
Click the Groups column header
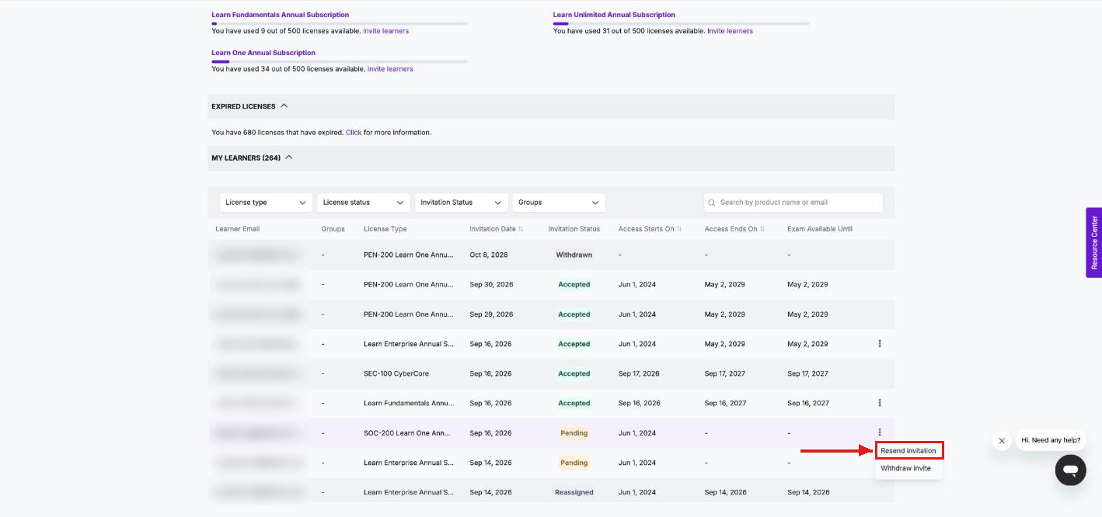333,229
